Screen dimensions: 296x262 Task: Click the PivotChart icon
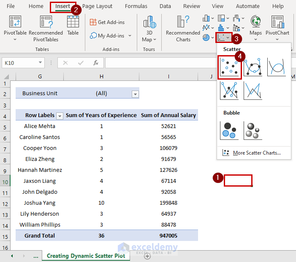click(x=277, y=21)
